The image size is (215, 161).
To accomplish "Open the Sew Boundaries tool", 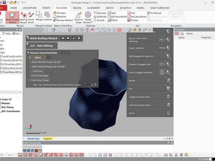I will coord(137,17).
